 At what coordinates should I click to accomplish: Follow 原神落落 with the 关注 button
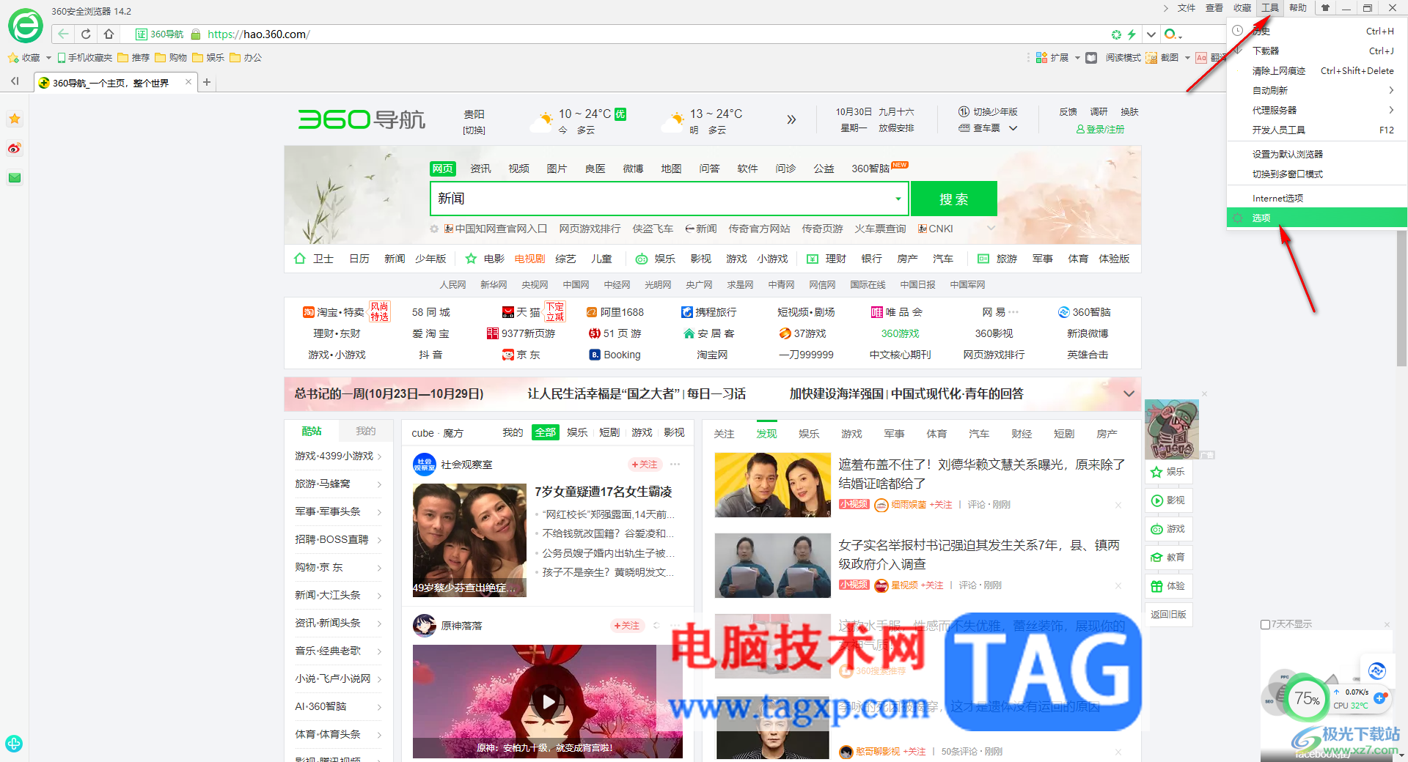click(626, 626)
